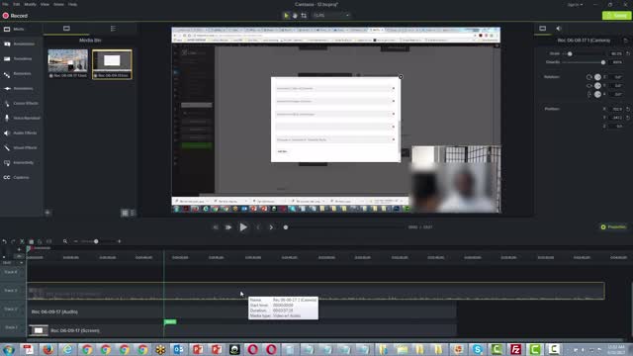Select the canvas Crop tool

tap(304, 16)
